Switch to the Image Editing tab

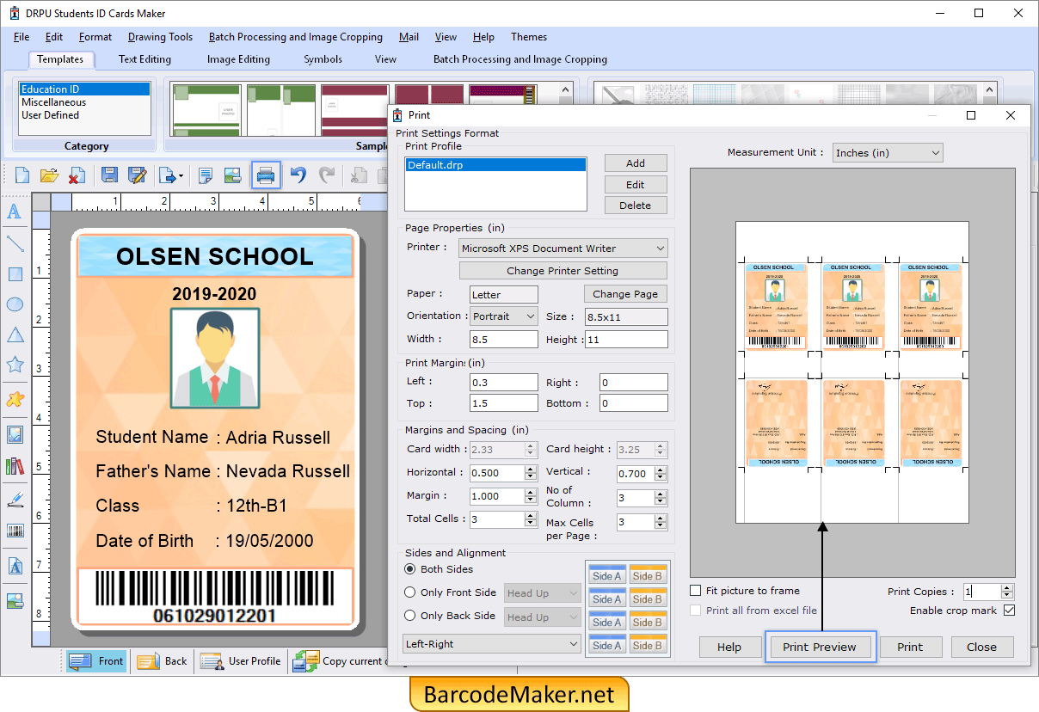[238, 59]
